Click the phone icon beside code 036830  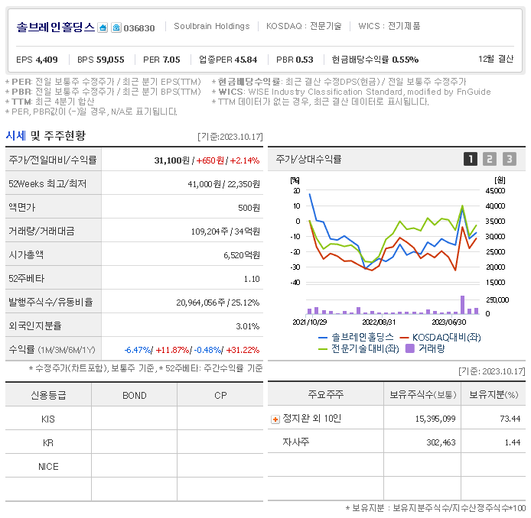(x=116, y=28)
